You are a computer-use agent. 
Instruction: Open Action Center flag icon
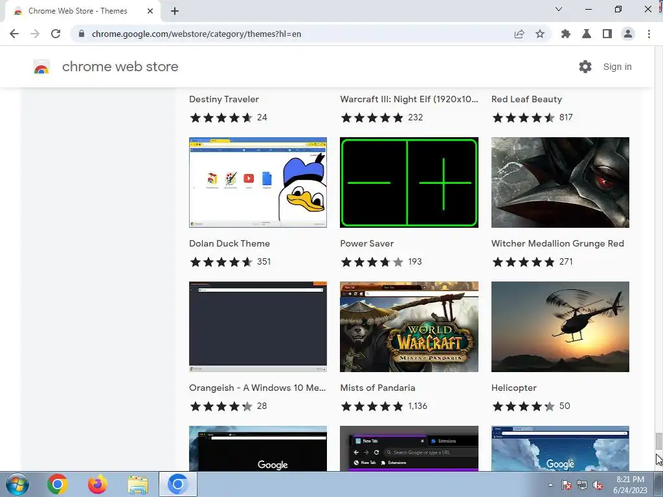567,485
